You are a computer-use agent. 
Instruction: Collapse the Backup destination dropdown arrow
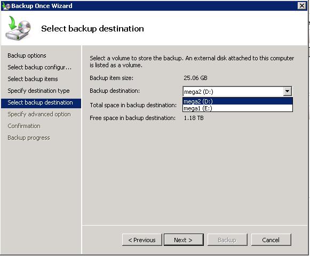(287, 91)
